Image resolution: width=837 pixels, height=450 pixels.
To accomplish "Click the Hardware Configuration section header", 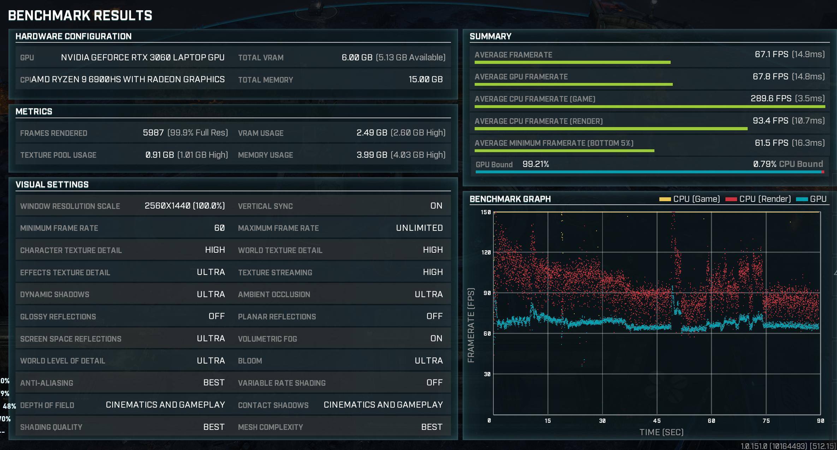I will point(73,36).
